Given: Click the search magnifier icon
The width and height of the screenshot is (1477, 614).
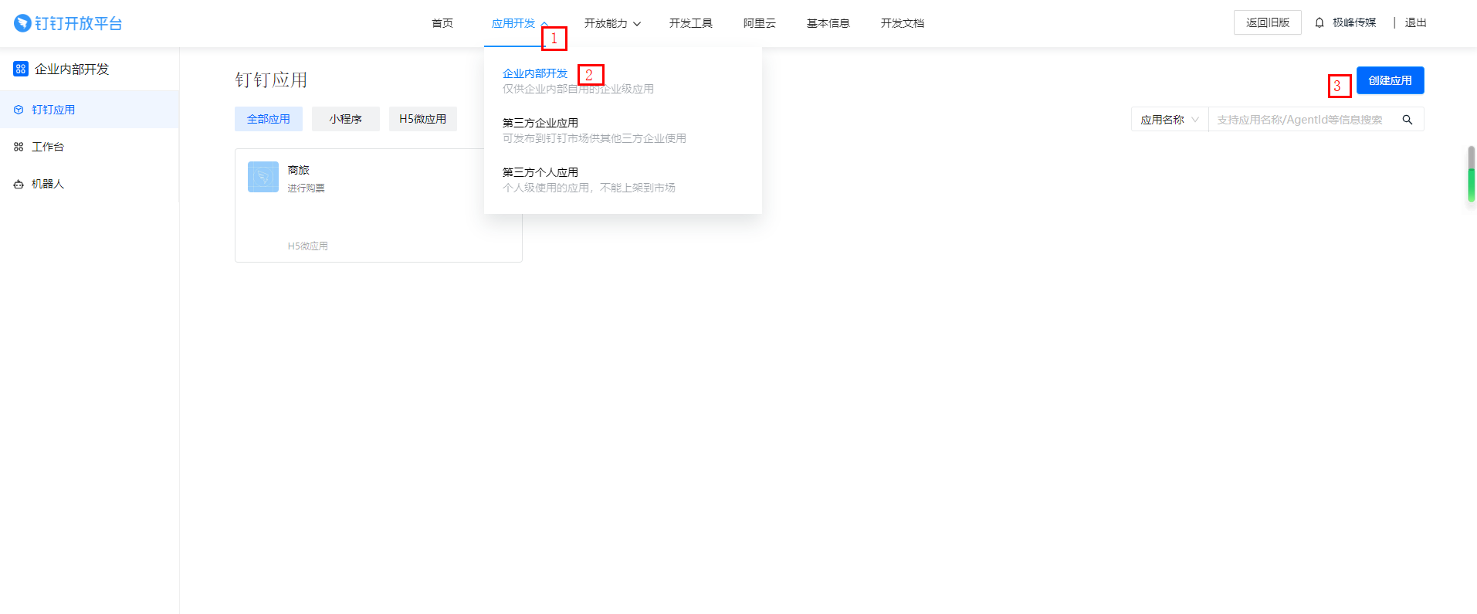Looking at the screenshot, I should (x=1408, y=120).
